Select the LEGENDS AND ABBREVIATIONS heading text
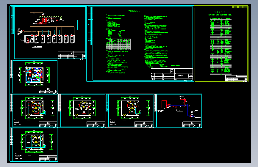The height and width of the screenshot is (167, 258). [x=220, y=15]
